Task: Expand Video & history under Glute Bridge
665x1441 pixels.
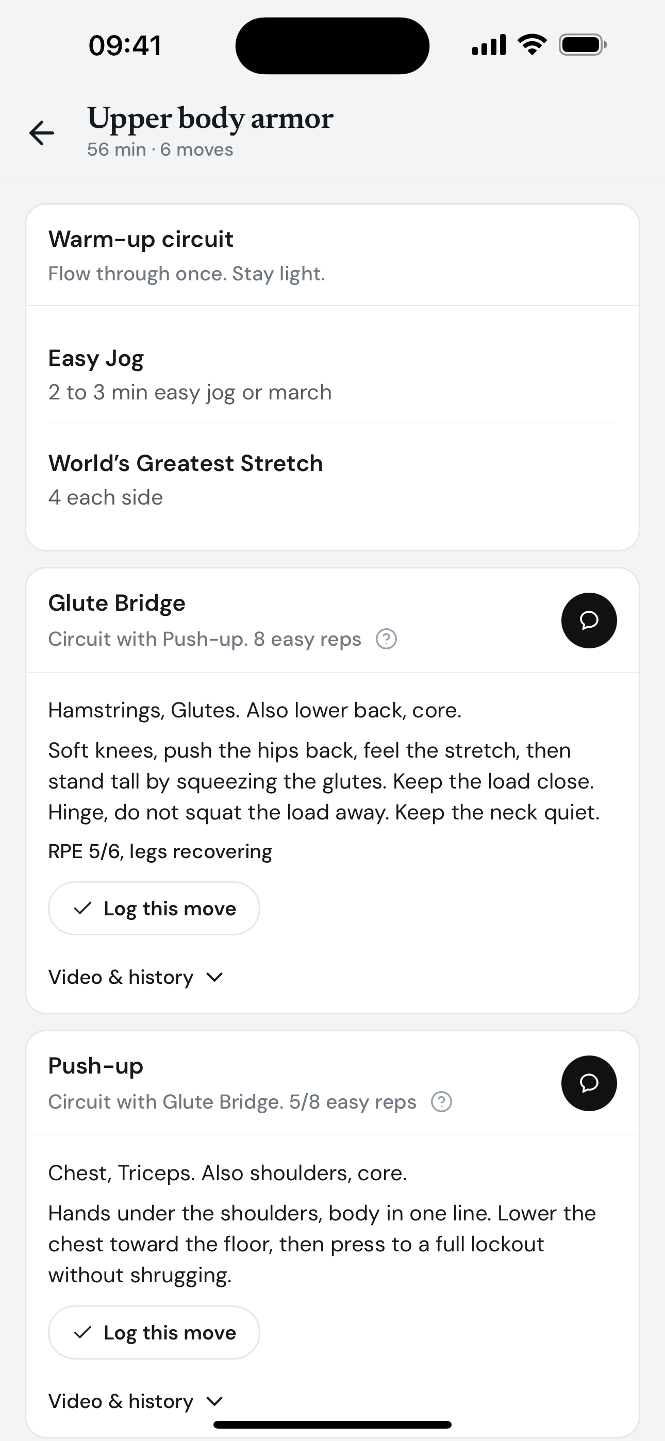Action: 136,977
